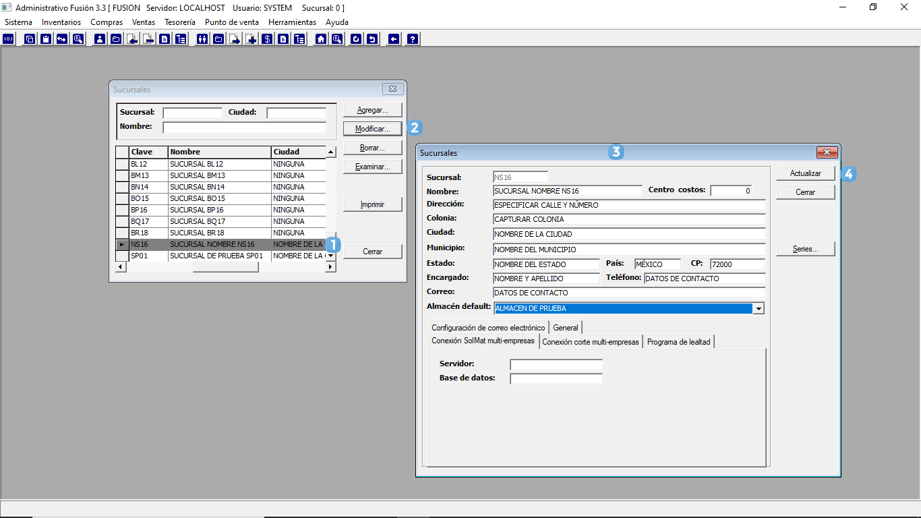The width and height of the screenshot is (921, 518).
Task: Expand the Almacén default dropdown
Action: point(759,308)
